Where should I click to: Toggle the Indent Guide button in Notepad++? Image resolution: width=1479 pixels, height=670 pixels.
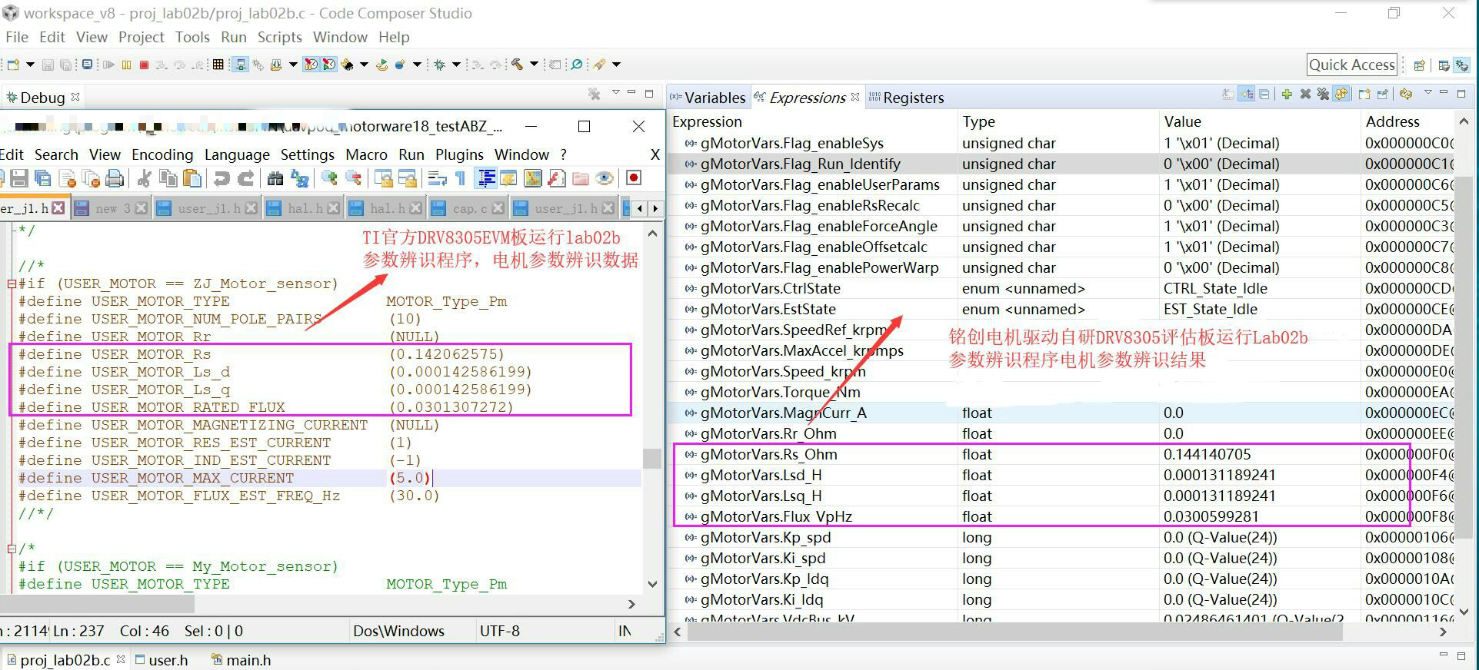pyautogui.click(x=486, y=178)
